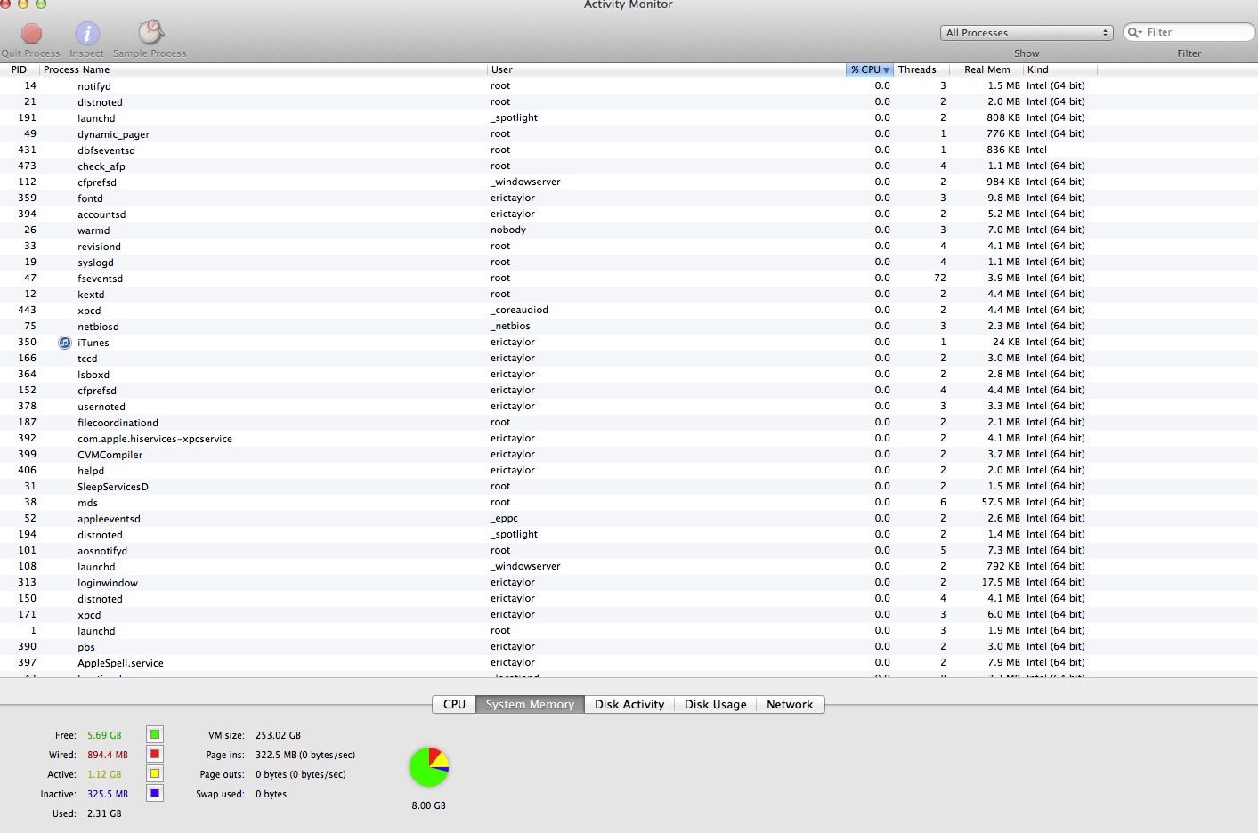Select the iTunes app icon in process list
This screenshot has height=833, width=1258.
click(65, 343)
